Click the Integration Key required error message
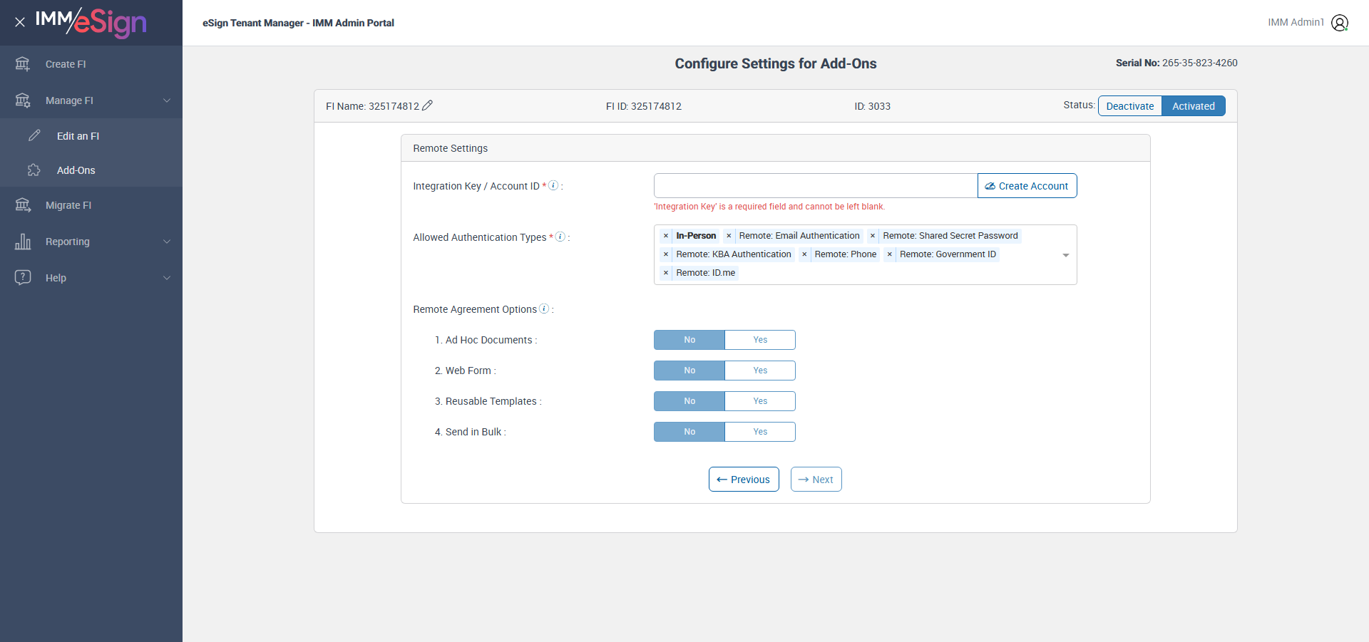Viewport: 1369px width, 642px height. coord(769,207)
